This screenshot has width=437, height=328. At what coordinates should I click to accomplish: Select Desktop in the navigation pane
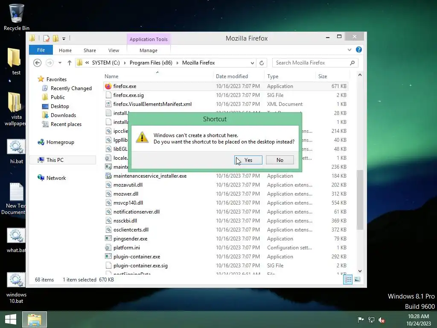point(60,106)
